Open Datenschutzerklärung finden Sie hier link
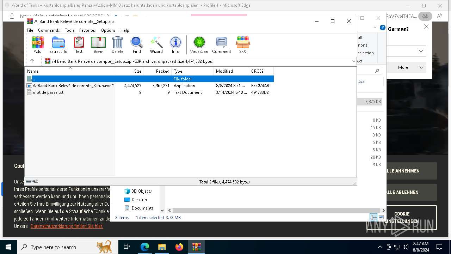Screen dimensions: 451x254 click(67, 226)
